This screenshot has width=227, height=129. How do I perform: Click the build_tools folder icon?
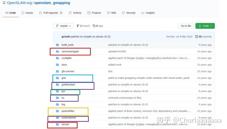tap(57, 45)
